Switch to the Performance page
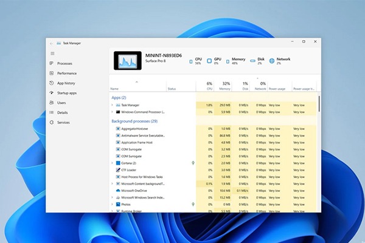 [67, 74]
